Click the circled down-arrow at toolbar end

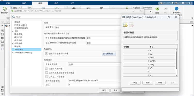coord(190,3)
